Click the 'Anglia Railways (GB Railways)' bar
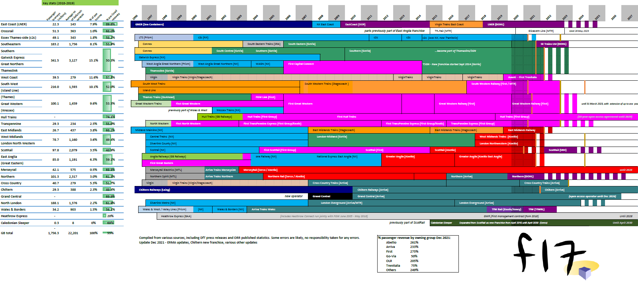The height and width of the screenshot is (283, 638). click(x=192, y=157)
